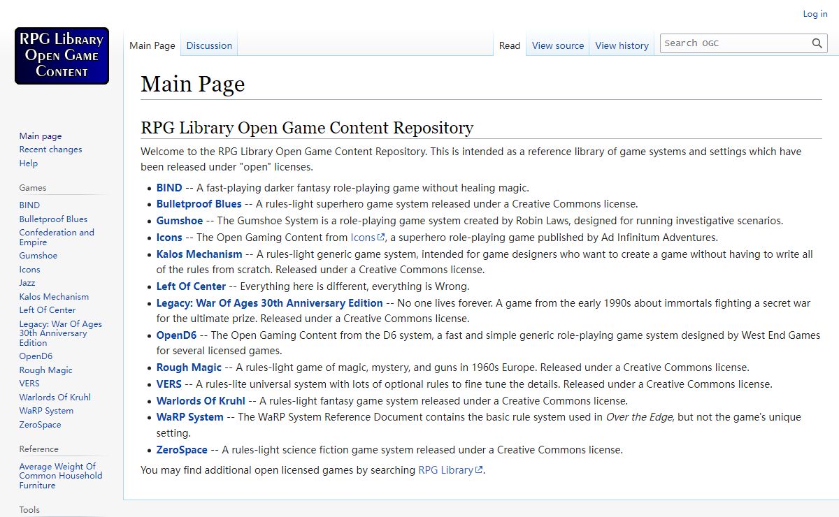839x517 pixels.
Task: Open Bulletproof Blues in the sidebar Games list
Action: click(x=53, y=219)
